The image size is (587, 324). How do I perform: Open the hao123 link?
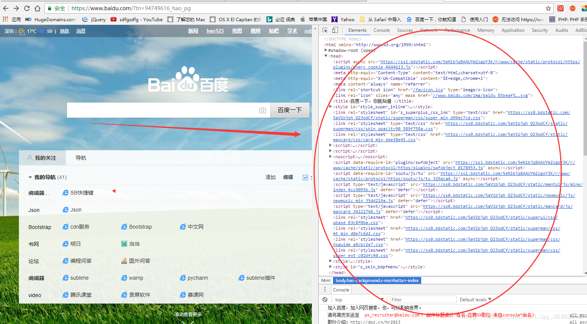[x=215, y=31]
